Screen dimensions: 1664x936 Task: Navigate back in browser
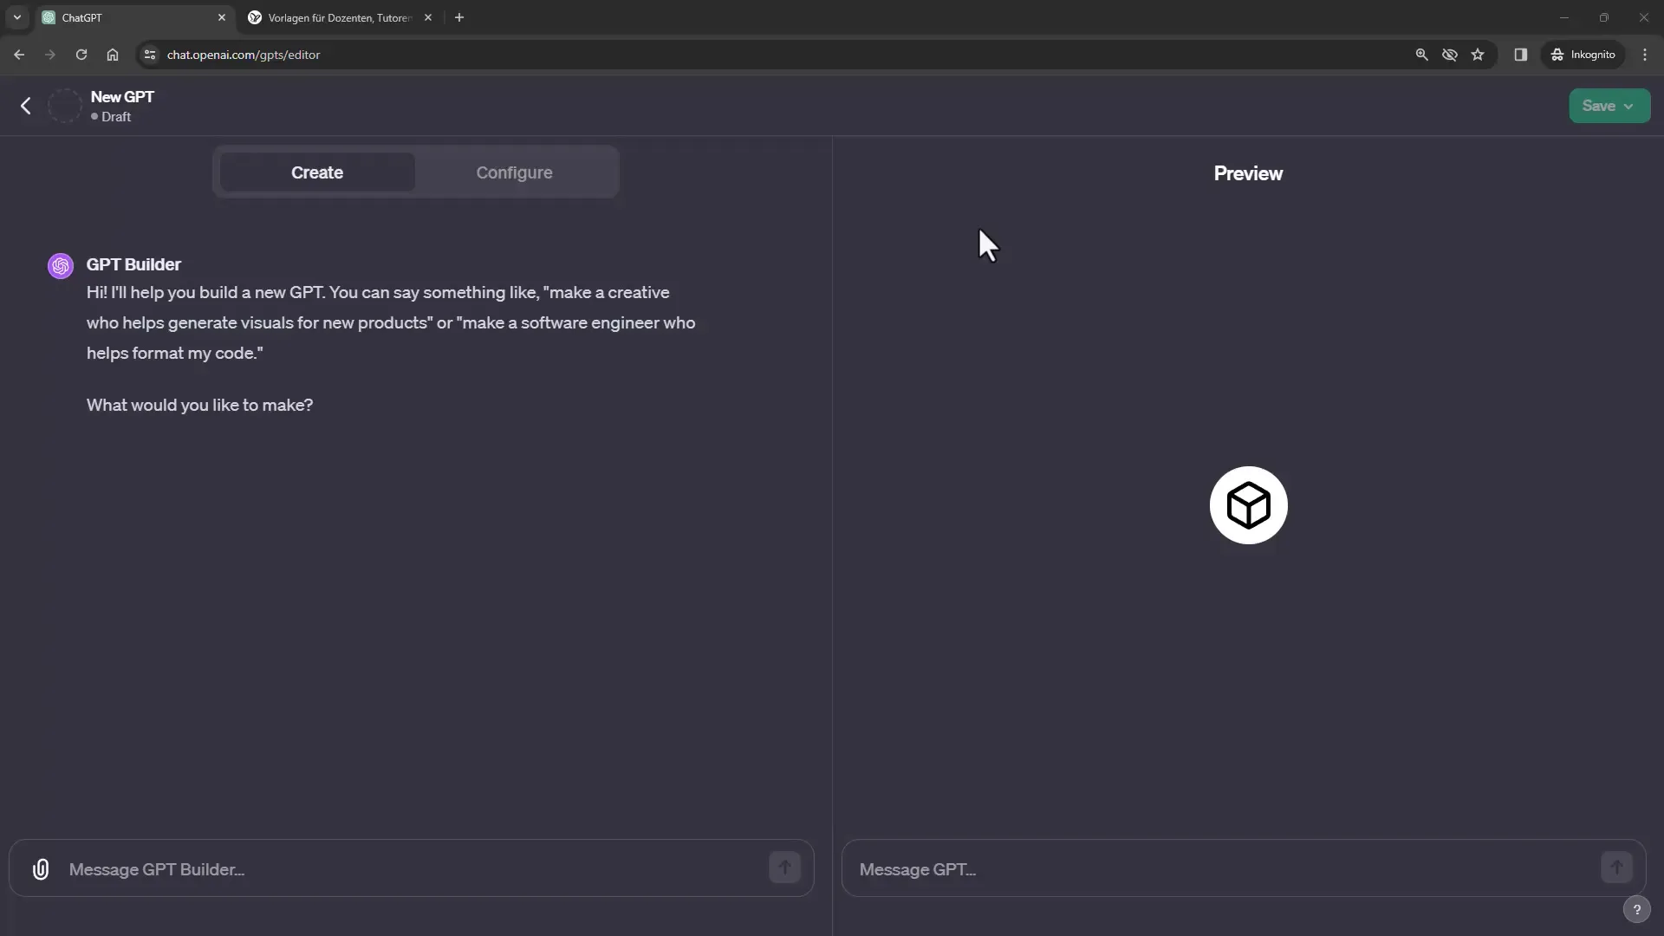[19, 55]
